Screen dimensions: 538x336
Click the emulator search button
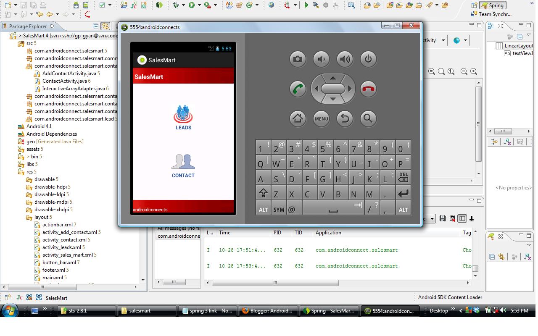pos(368,118)
